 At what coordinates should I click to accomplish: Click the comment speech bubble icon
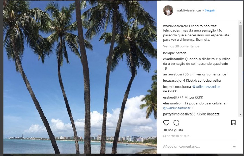[x=177, y=122]
